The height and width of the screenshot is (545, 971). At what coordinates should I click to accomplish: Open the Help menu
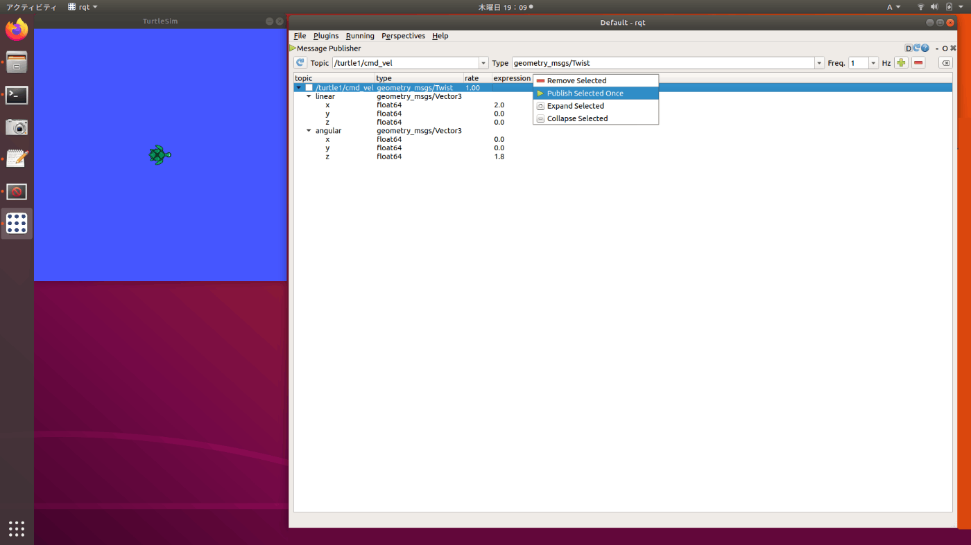440,36
